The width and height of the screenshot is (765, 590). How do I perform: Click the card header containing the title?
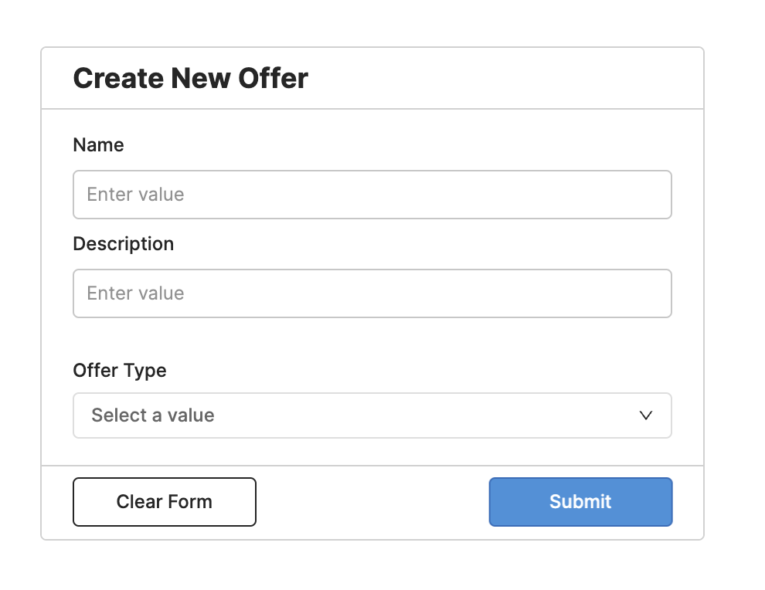[371, 77]
